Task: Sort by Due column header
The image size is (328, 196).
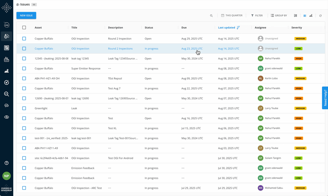Action: point(184,27)
